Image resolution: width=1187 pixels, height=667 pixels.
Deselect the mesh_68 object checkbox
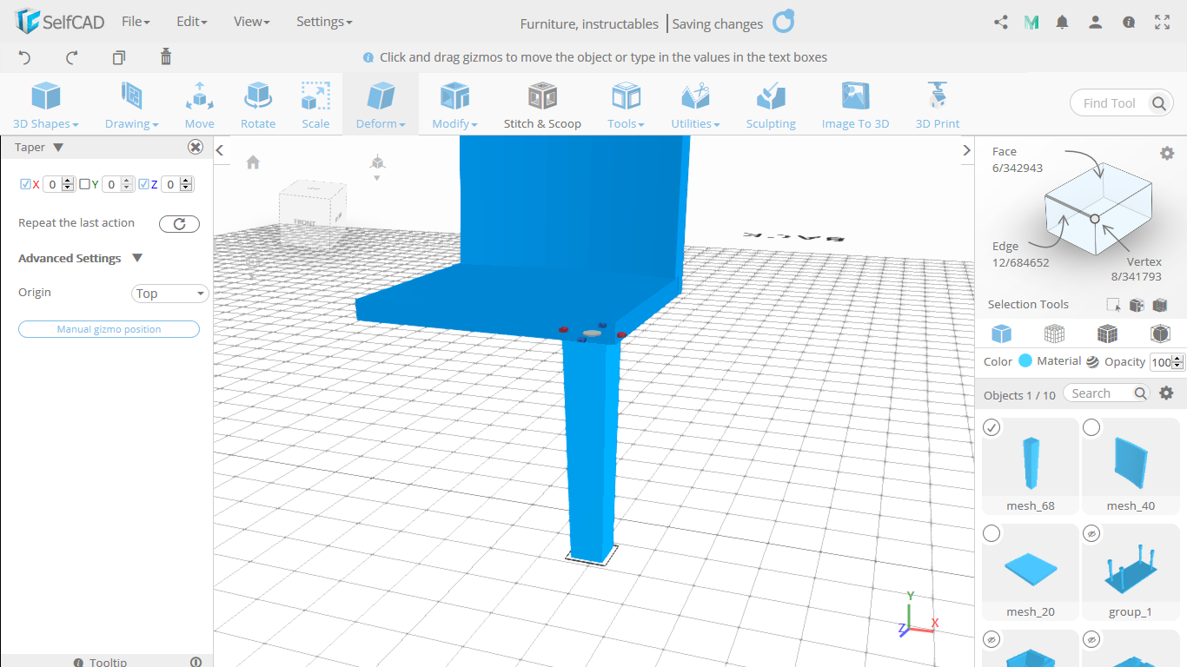click(991, 427)
